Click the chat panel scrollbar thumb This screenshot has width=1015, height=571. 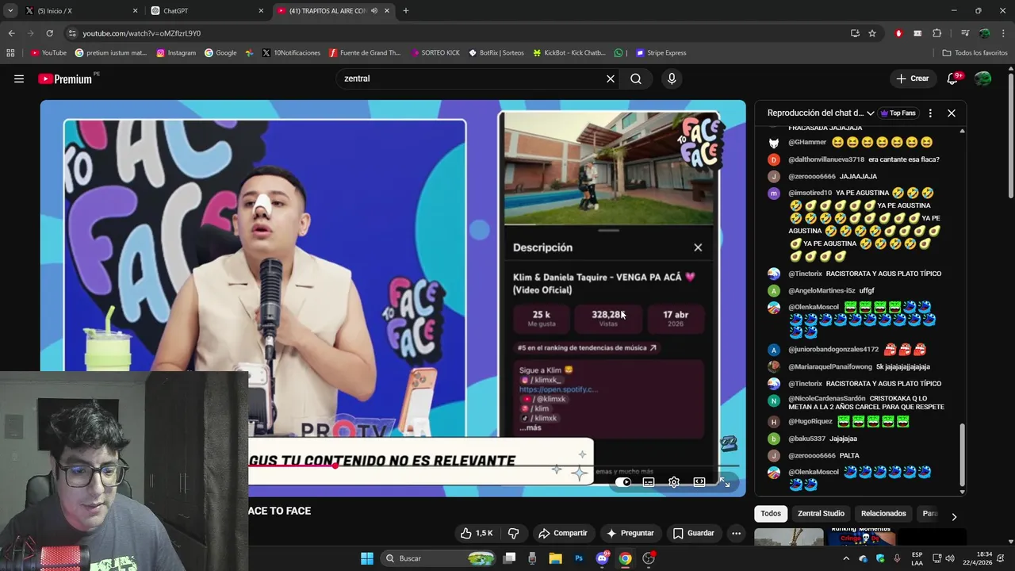[963, 456]
